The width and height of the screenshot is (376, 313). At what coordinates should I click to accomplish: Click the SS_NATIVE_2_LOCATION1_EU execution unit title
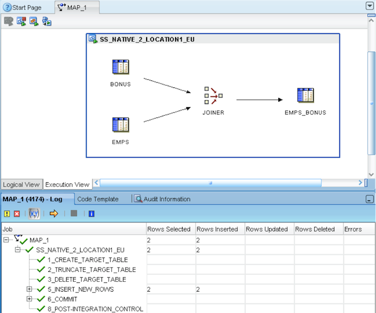click(147, 39)
